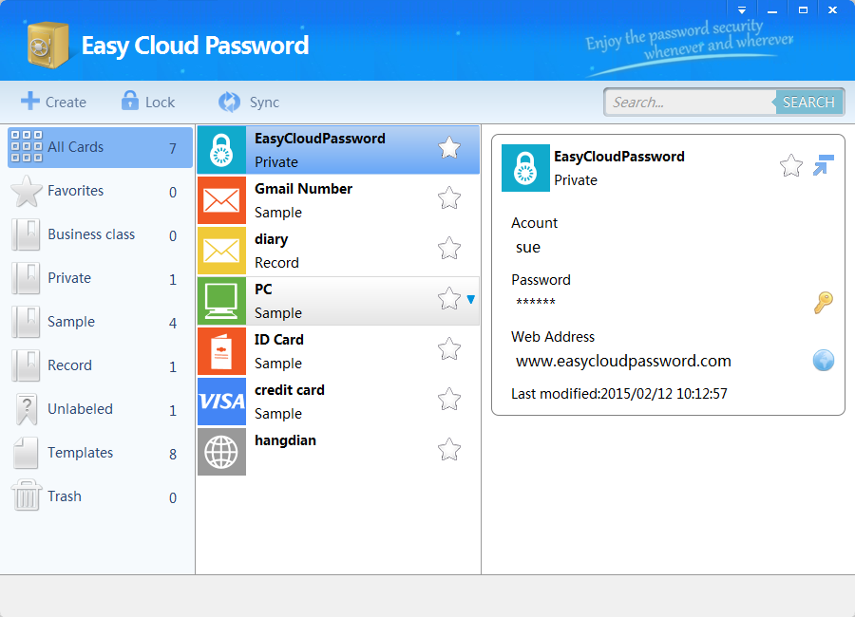
Task: Toggle favorite star in detail panel
Action: click(791, 166)
